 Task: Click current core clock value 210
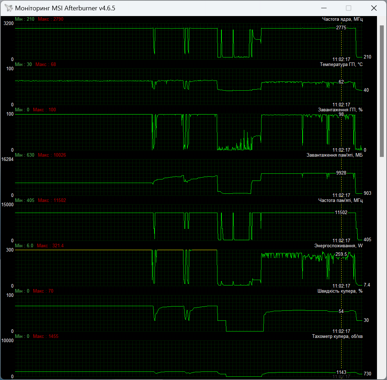367,57
